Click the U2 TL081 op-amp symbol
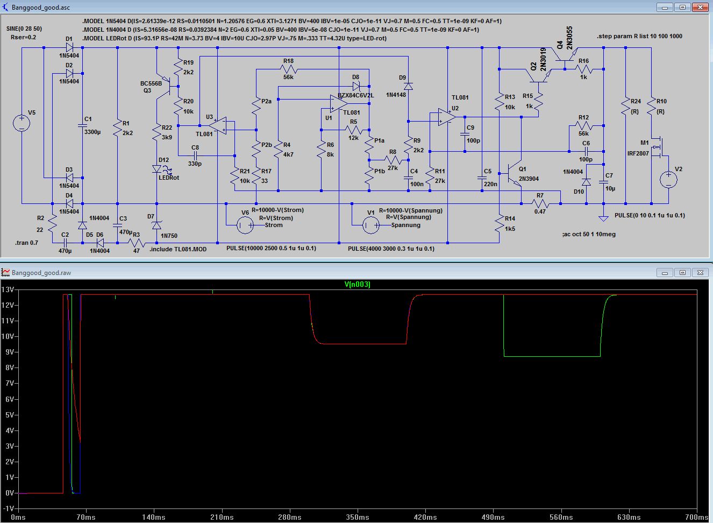 point(447,117)
